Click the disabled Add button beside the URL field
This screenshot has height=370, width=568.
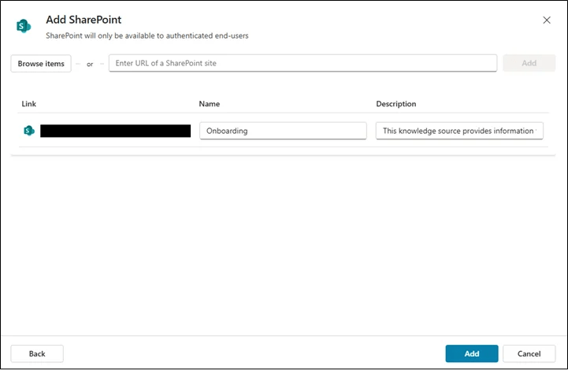(529, 63)
